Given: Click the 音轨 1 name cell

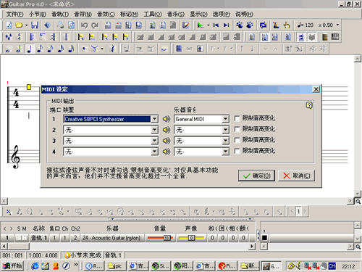Looking at the screenshot, I should (x=39, y=238).
